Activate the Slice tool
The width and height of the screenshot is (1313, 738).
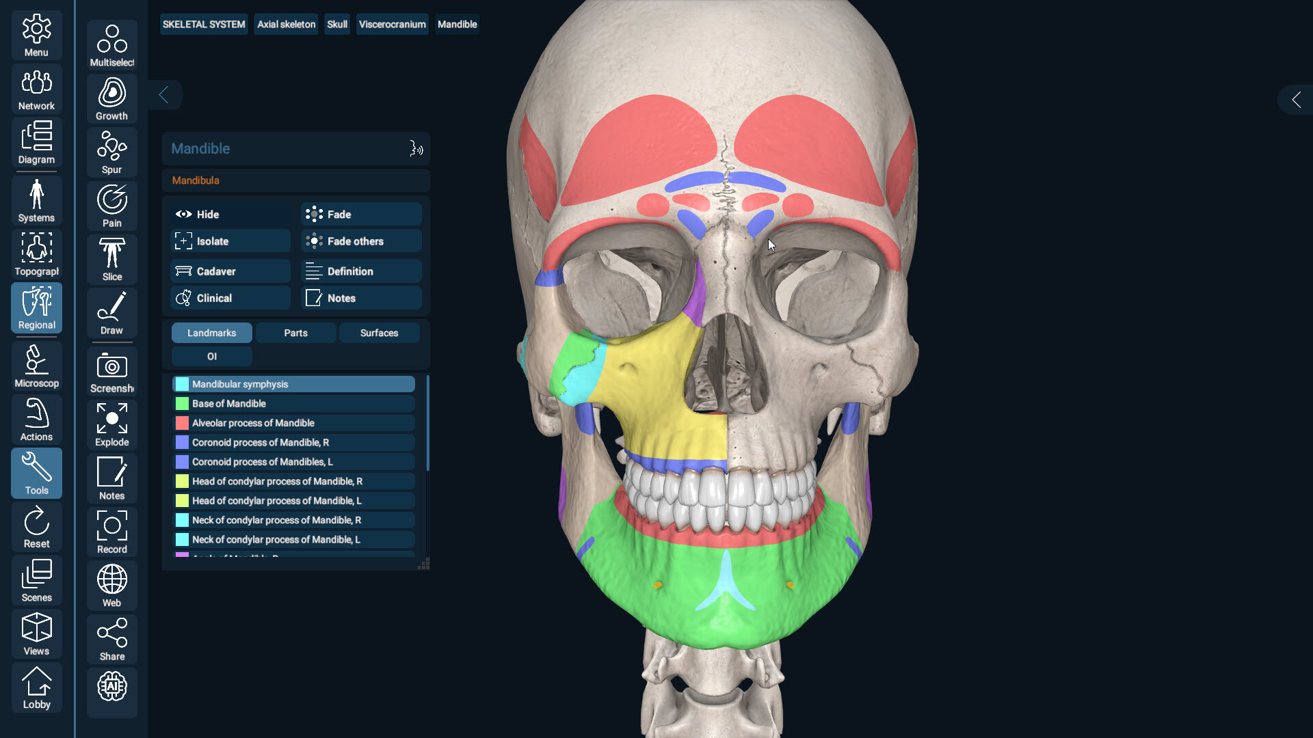[x=111, y=259]
